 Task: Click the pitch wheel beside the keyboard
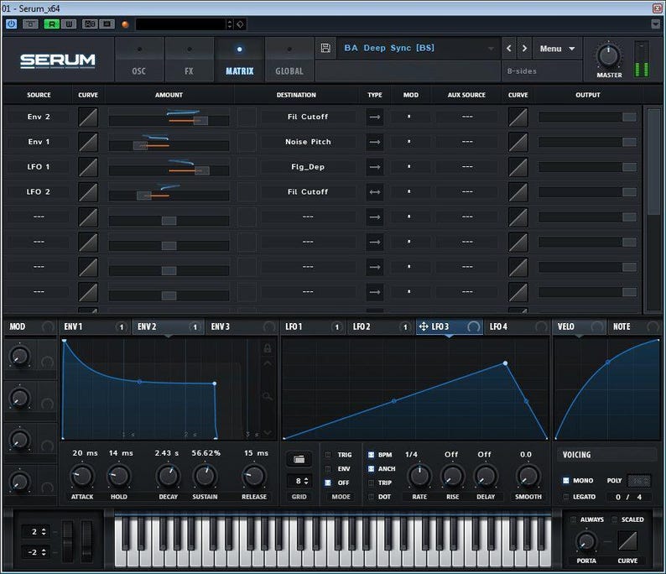(68, 541)
